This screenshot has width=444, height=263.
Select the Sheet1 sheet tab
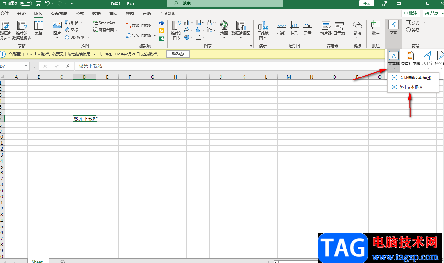(x=38, y=261)
